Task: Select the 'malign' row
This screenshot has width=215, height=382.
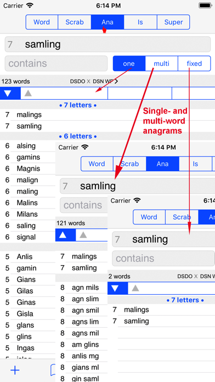Action: click(x=27, y=180)
